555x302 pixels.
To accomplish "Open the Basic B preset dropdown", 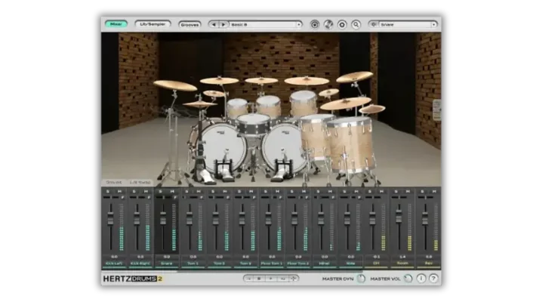I will [x=265, y=24].
